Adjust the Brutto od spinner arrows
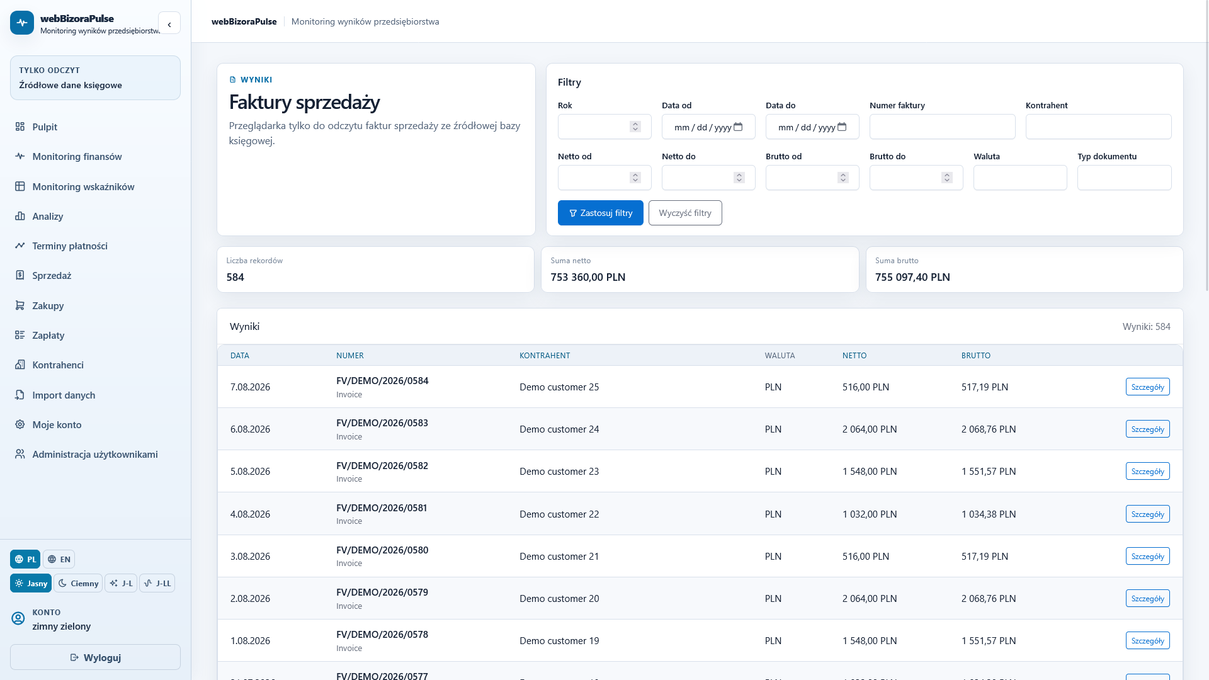Screen dimensions: 1209x680 [843, 178]
